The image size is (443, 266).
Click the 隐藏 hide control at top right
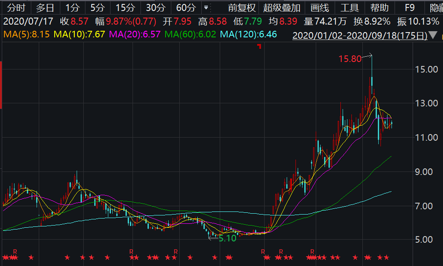(x=436, y=7)
